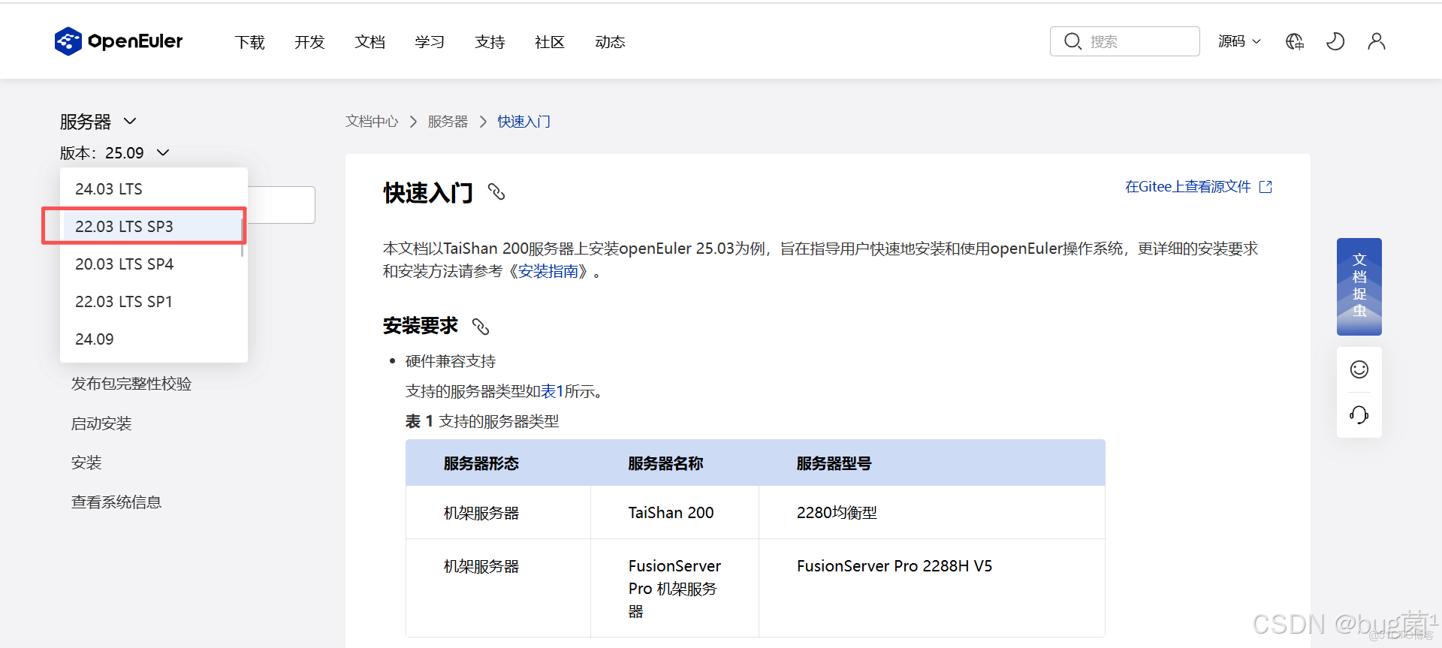Screen dimensions: 1442x648
Task: Toggle dark mode moon icon
Action: [x=1335, y=41]
